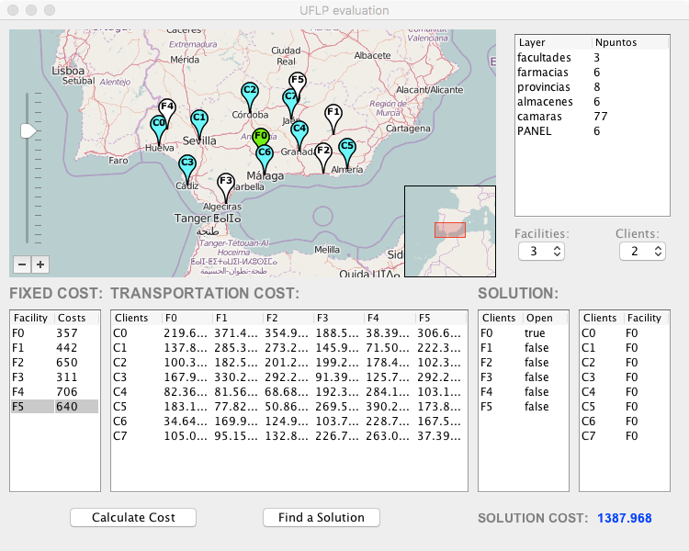
Task: Open the Facilities count dropdown
Action: [x=540, y=251]
